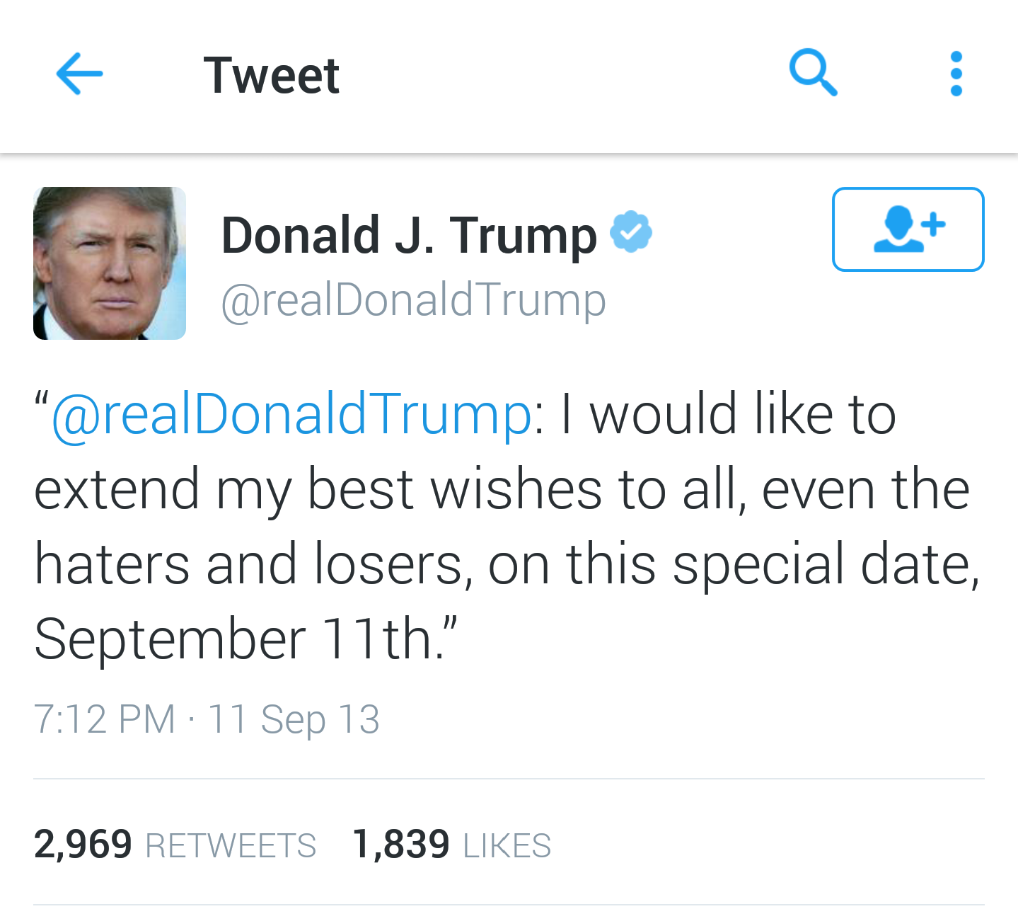Click the blue verified badge

630,231
